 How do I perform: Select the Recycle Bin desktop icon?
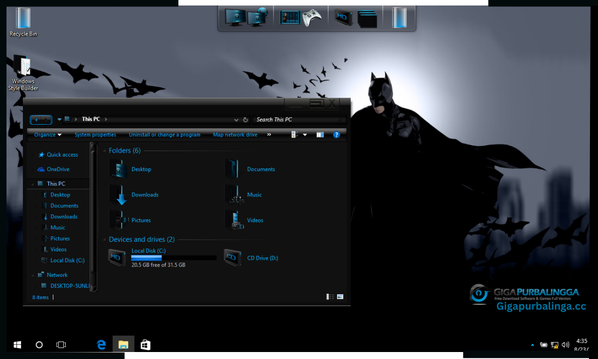[23, 22]
